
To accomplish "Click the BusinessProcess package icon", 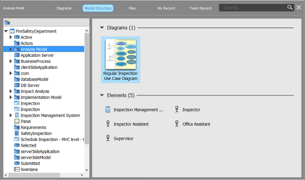I will click(x=17, y=61).
